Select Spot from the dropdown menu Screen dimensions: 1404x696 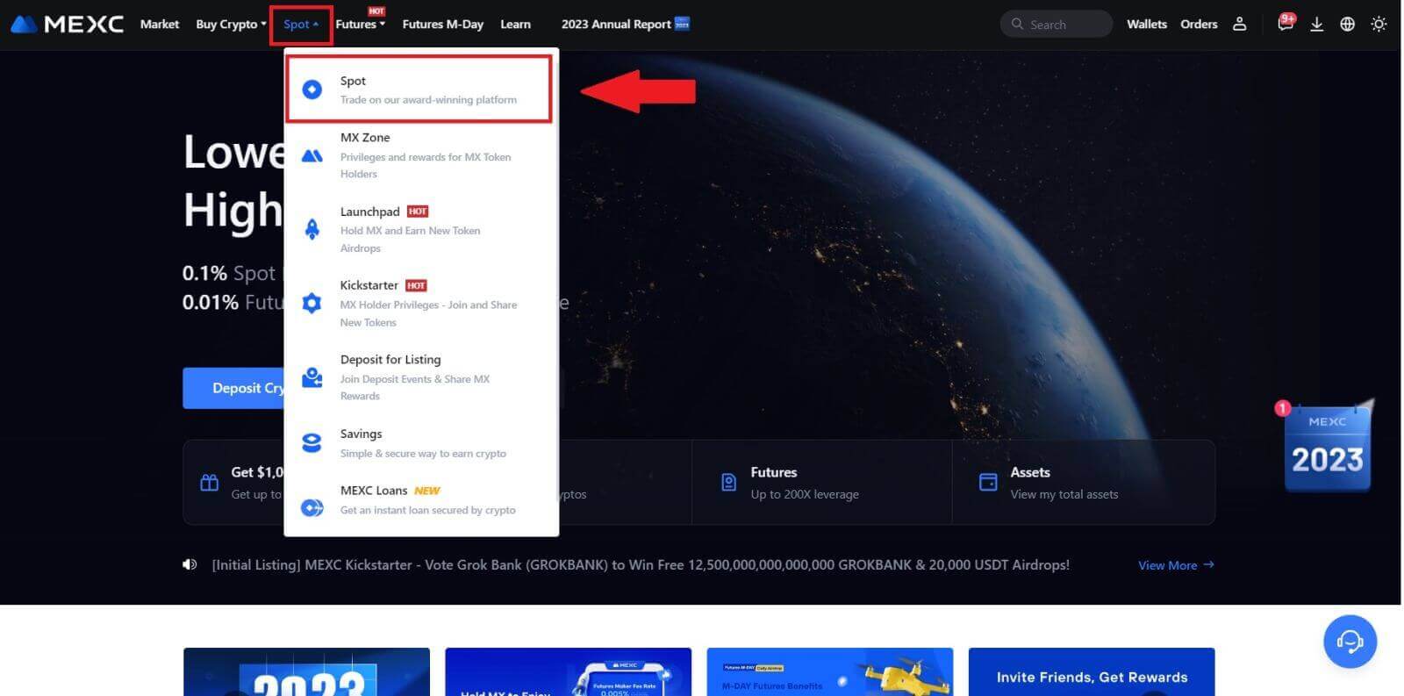pyautogui.click(x=419, y=90)
